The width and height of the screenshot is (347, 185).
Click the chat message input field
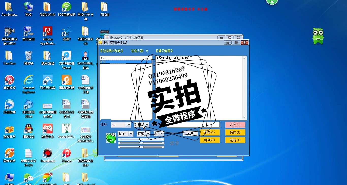click(x=193, y=125)
